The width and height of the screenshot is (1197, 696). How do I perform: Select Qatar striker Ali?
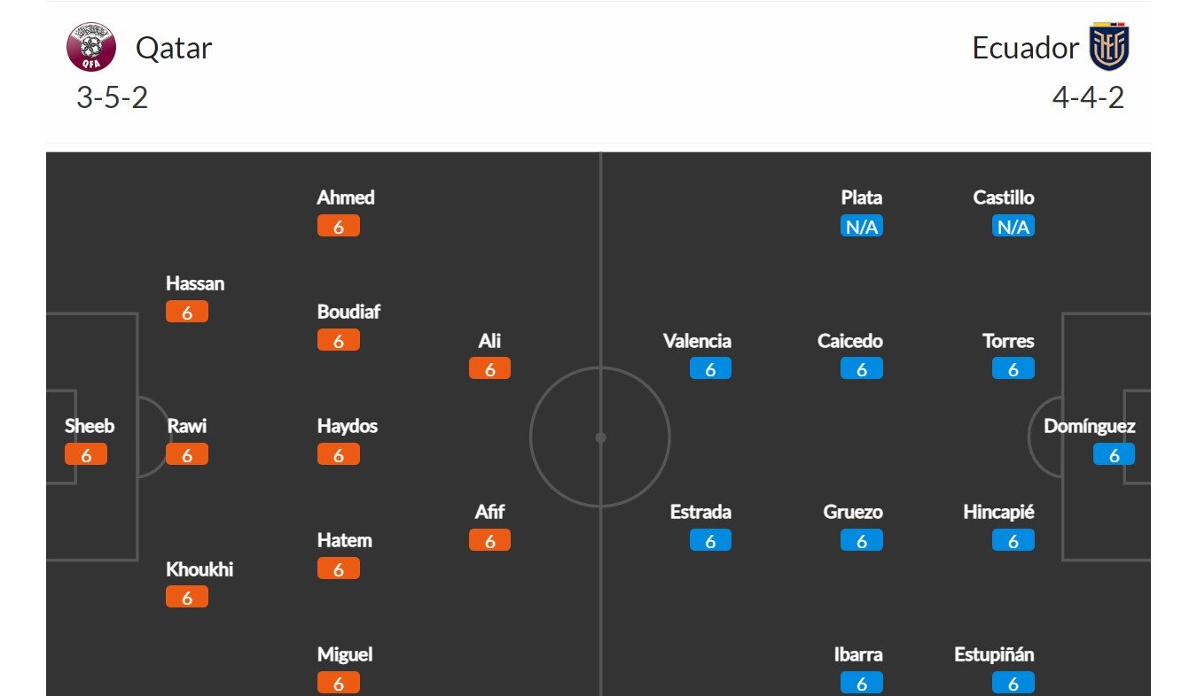(x=489, y=341)
